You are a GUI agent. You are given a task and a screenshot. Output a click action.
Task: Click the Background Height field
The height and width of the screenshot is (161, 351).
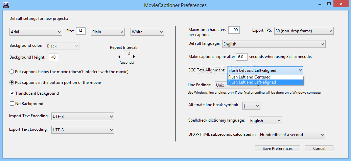53,57
